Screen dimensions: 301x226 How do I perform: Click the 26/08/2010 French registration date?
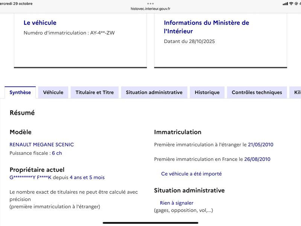(257, 159)
